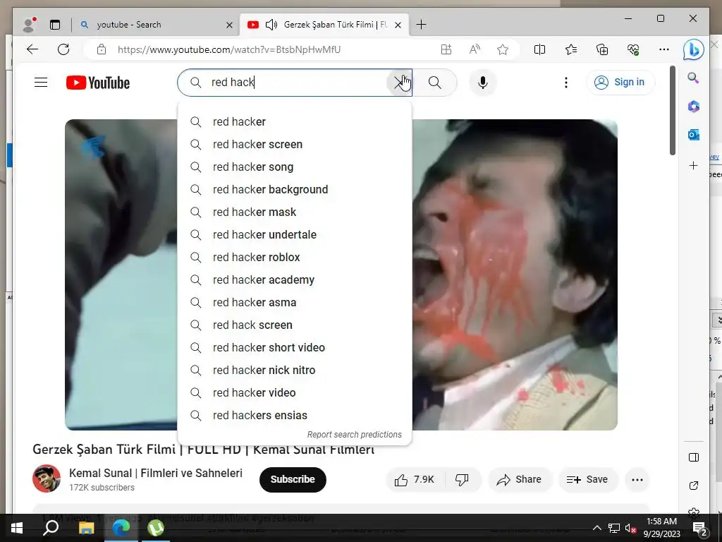Share the video
The image size is (722, 542).
click(519, 480)
